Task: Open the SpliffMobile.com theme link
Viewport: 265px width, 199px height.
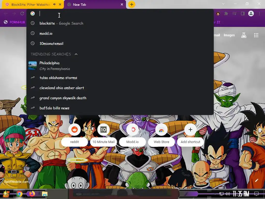Action: pyautogui.click(x=16, y=182)
